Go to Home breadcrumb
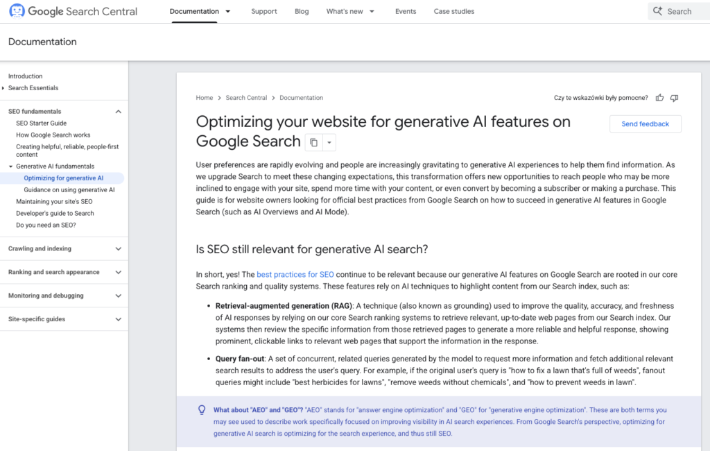The image size is (710, 451). [205, 97]
